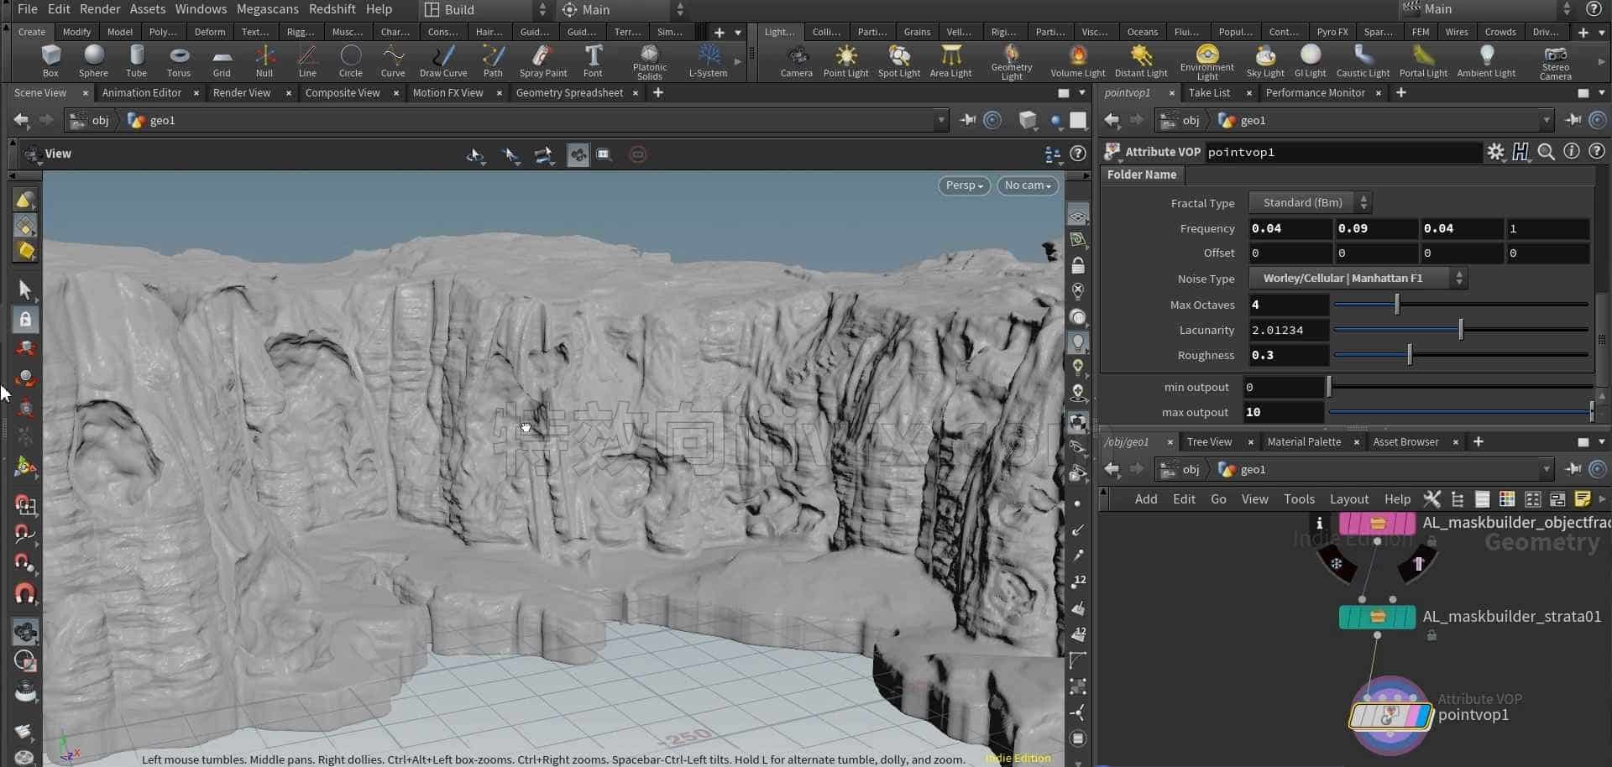This screenshot has width=1612, height=767.
Task: Open the network editor Layout menu
Action: (x=1349, y=499)
